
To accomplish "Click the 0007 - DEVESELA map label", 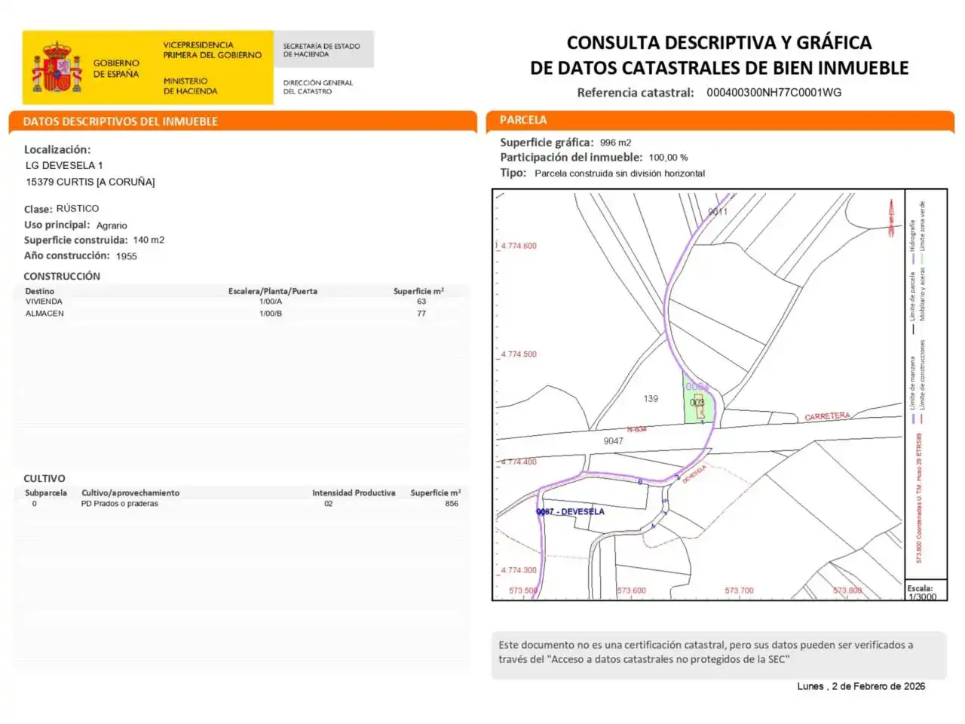I will click(x=570, y=511).
